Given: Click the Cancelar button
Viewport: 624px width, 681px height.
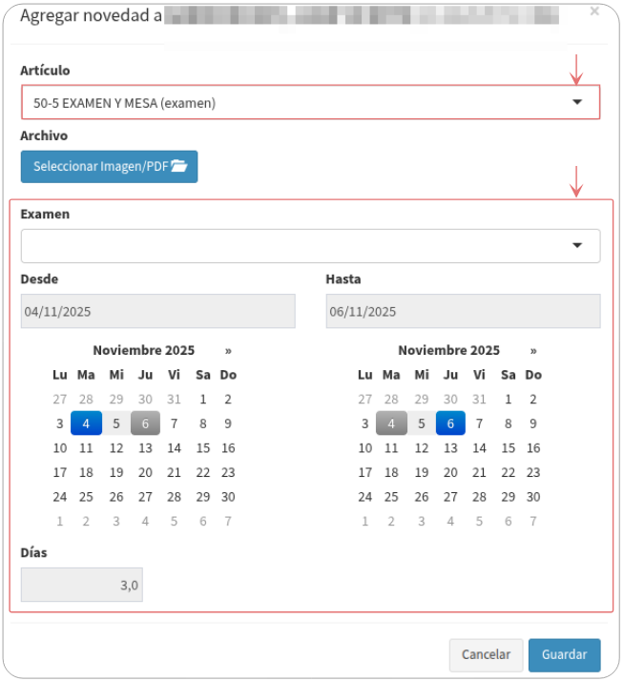Looking at the screenshot, I should click(x=486, y=655).
